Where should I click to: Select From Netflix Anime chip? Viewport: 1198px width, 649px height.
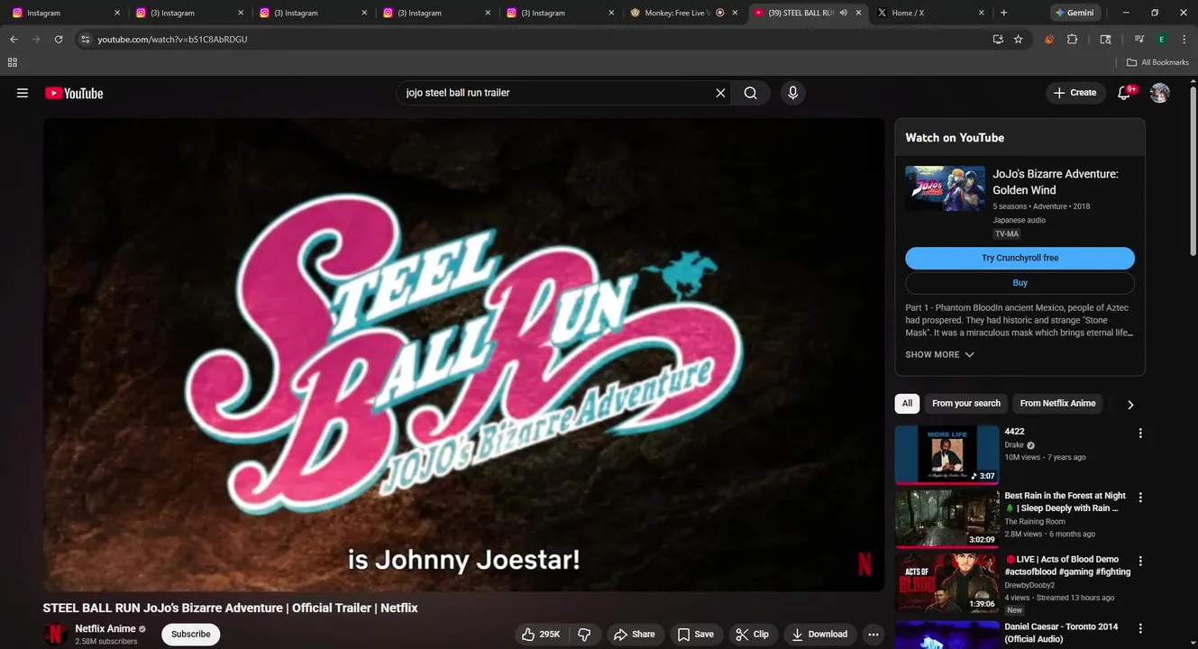[1058, 403]
